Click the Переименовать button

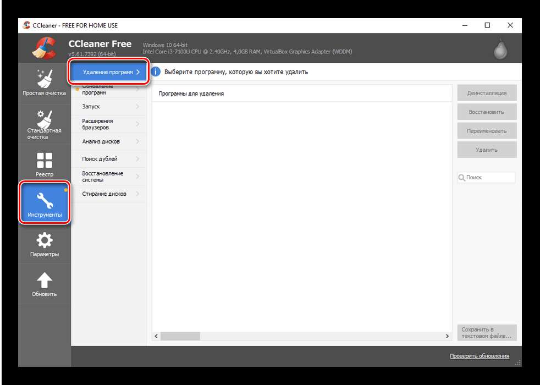(x=487, y=131)
